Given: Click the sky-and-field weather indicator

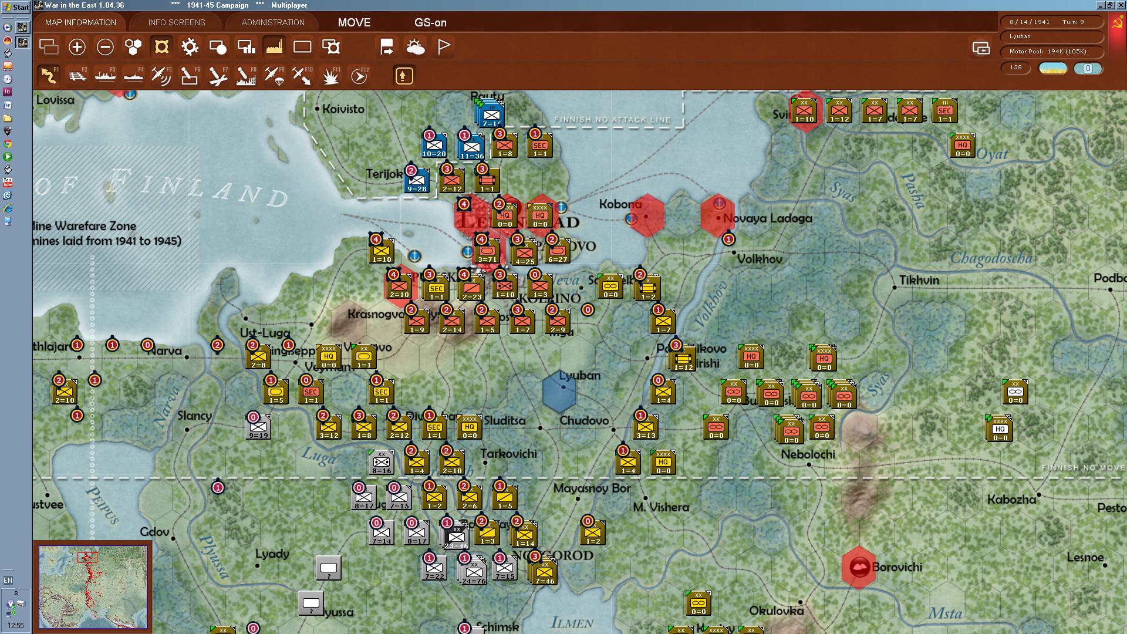Looking at the screenshot, I should pos(1053,68).
